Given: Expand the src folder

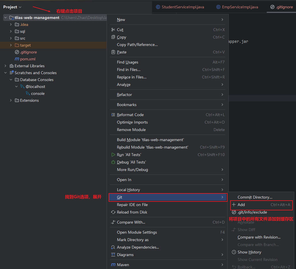Looking at the screenshot, I should tap(11, 38).
